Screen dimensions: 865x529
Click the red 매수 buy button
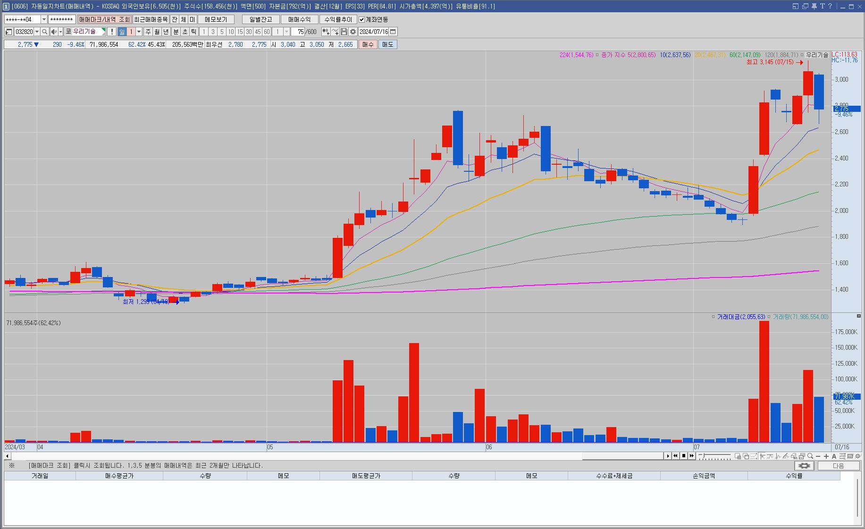(x=368, y=44)
